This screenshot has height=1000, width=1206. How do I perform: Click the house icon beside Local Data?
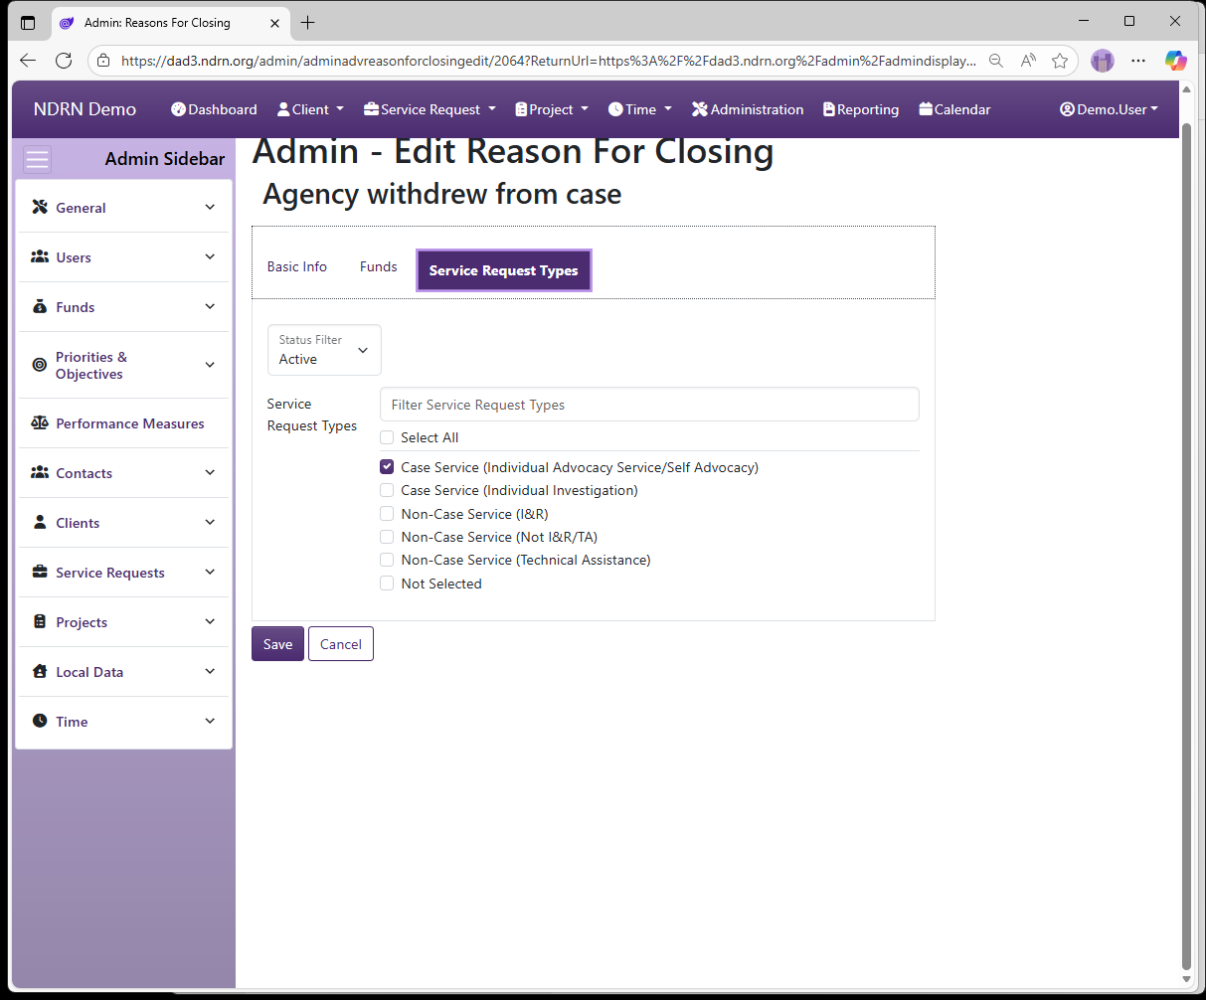point(40,671)
